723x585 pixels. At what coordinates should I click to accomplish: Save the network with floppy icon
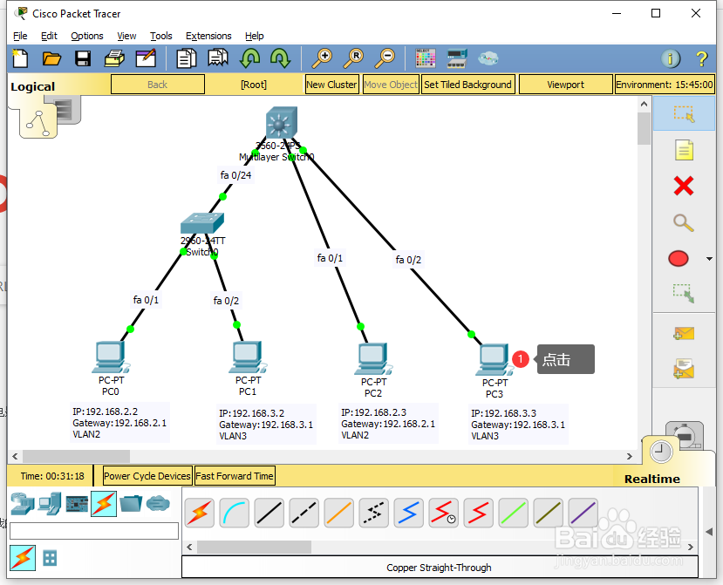[x=83, y=58]
